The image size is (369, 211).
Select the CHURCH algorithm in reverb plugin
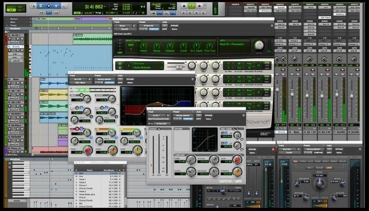(x=303, y=161)
